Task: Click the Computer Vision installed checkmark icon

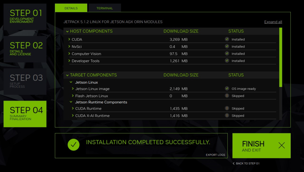Action: tap(227, 54)
